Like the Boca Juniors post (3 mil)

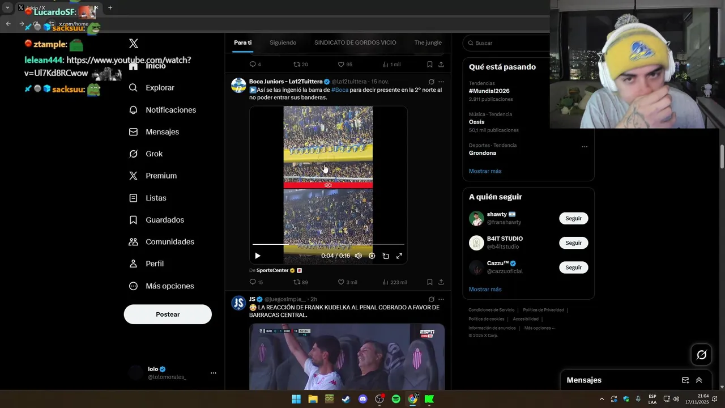click(347, 282)
